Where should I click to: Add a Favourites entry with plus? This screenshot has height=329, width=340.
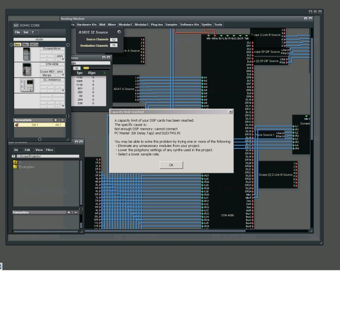(69, 212)
